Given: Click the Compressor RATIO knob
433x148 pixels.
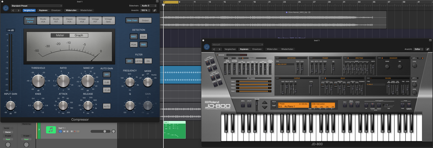Looking at the screenshot, I should pyautogui.click(x=63, y=81).
